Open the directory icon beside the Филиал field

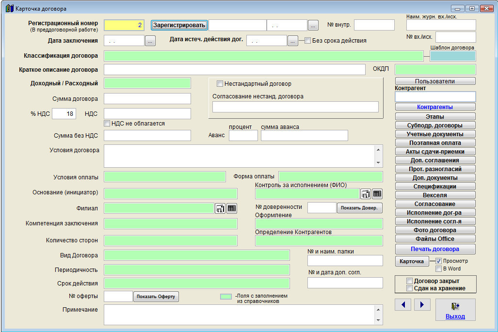[x=220, y=208]
